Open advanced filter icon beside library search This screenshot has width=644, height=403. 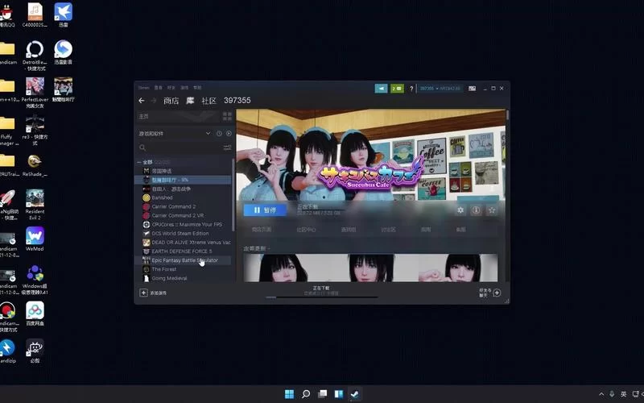coord(227,147)
